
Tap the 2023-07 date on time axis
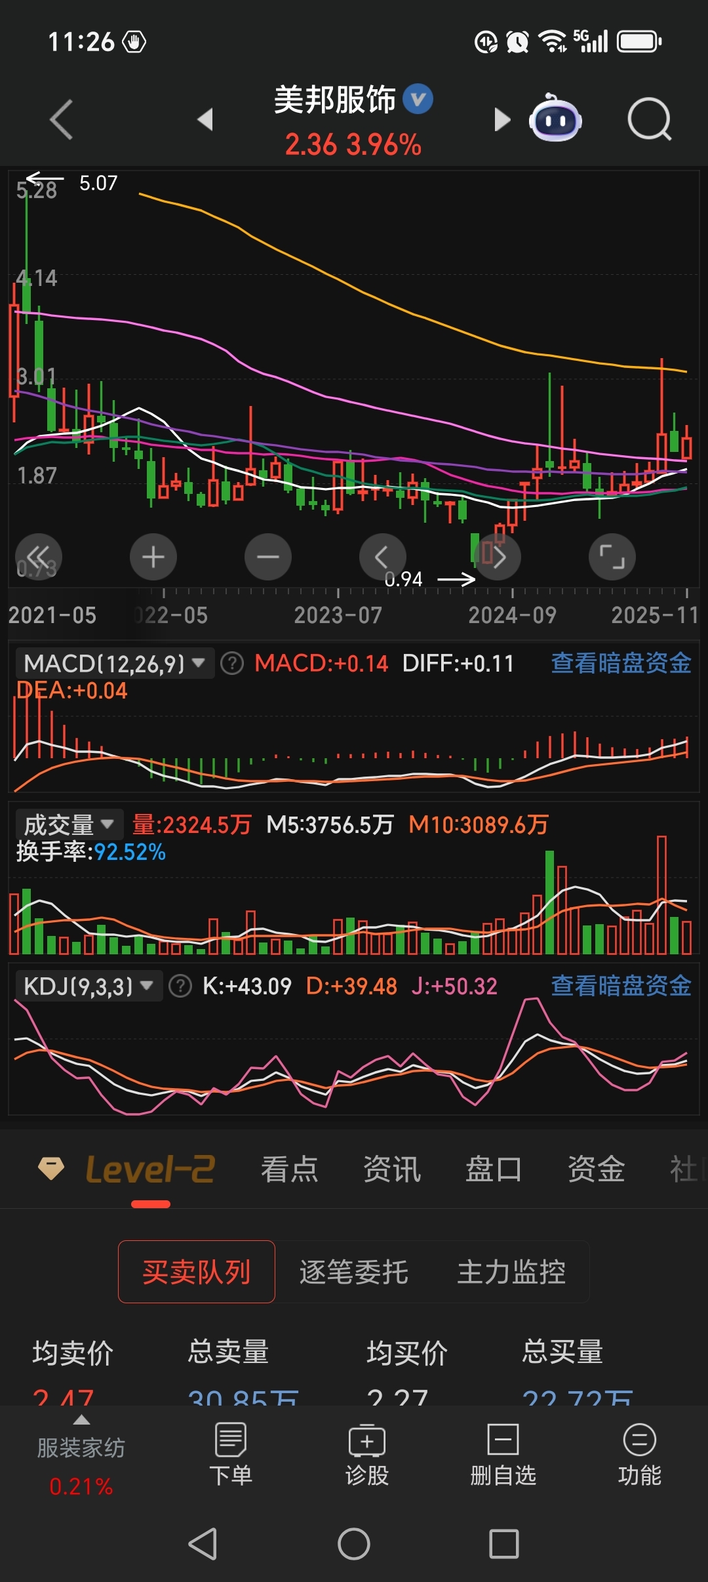pyautogui.click(x=338, y=615)
